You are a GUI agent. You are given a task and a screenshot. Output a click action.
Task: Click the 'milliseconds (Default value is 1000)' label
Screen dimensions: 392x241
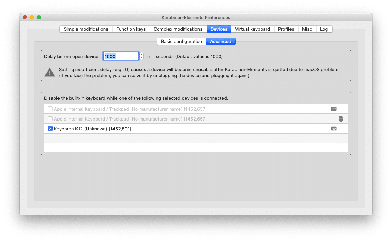[x=185, y=56]
